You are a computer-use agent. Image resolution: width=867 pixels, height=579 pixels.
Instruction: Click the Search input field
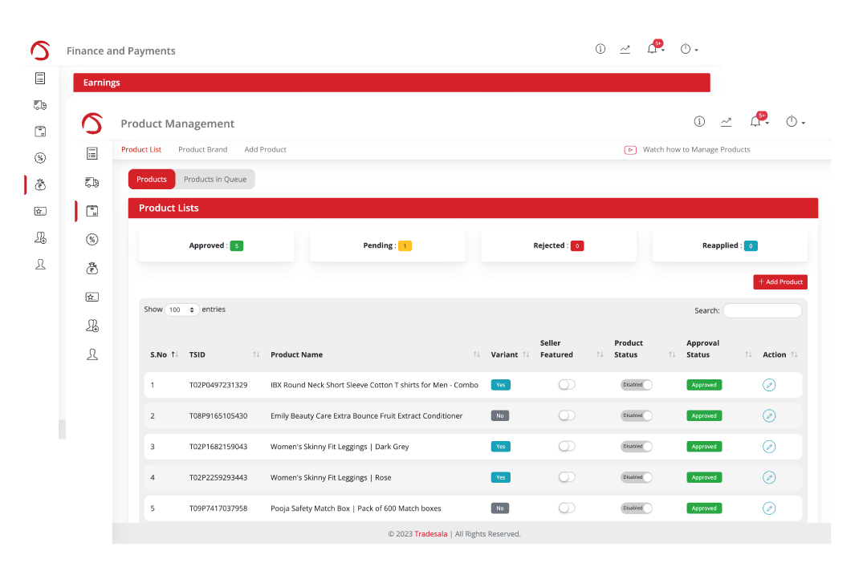[x=762, y=310]
